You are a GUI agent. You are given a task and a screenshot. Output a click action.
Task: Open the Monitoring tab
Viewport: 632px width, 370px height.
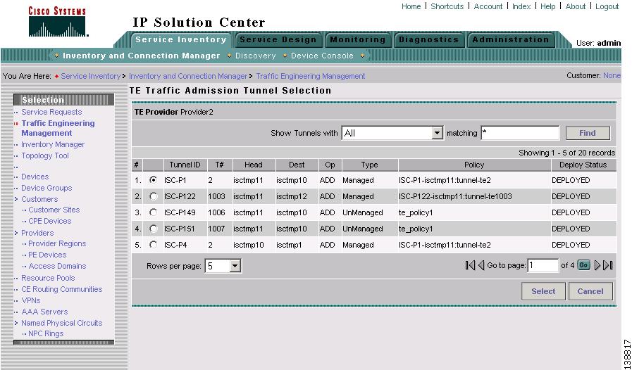tap(358, 40)
